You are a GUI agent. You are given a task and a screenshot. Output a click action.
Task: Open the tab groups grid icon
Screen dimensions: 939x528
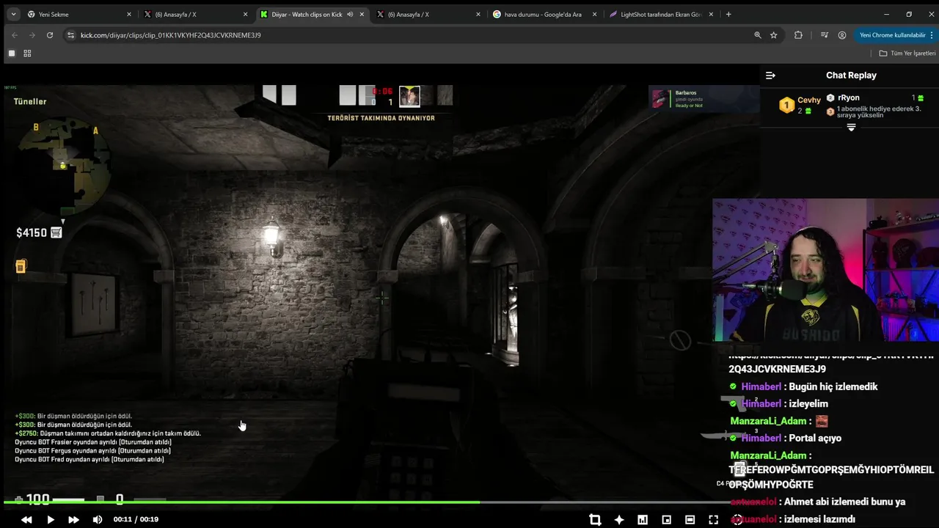27,53
